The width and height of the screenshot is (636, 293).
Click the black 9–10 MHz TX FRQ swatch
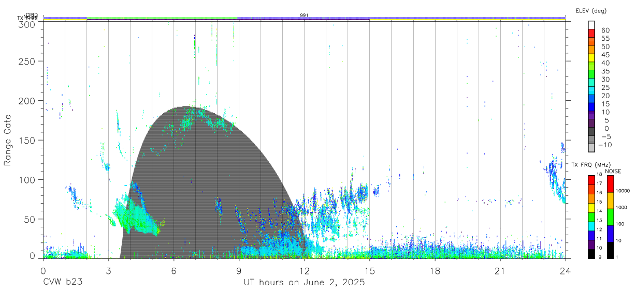click(591, 254)
